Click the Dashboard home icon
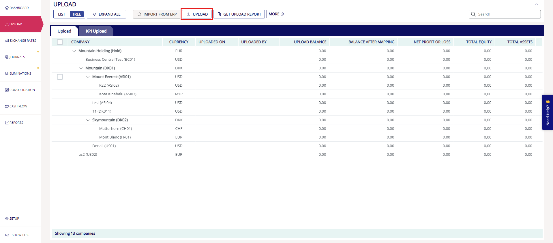 coord(7,8)
